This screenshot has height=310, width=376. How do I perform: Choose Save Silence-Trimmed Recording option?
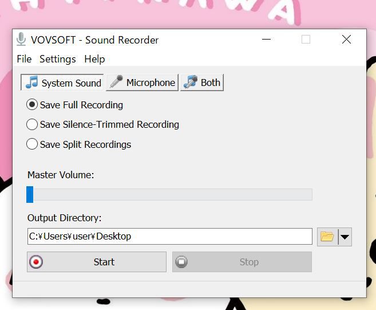pos(102,124)
